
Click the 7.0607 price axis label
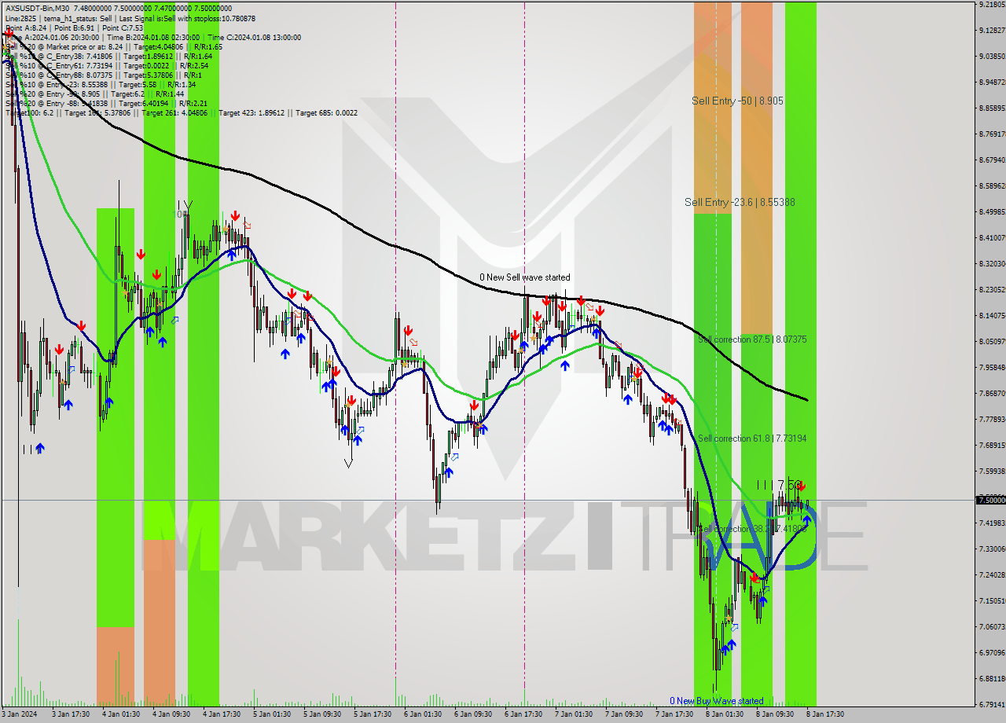click(x=993, y=626)
